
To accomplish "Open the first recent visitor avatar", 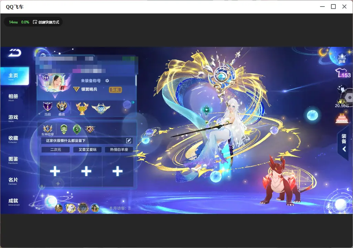I will (x=59, y=208).
